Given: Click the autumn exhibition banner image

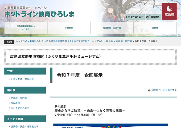Looking at the screenshot, I should click(110, 126).
